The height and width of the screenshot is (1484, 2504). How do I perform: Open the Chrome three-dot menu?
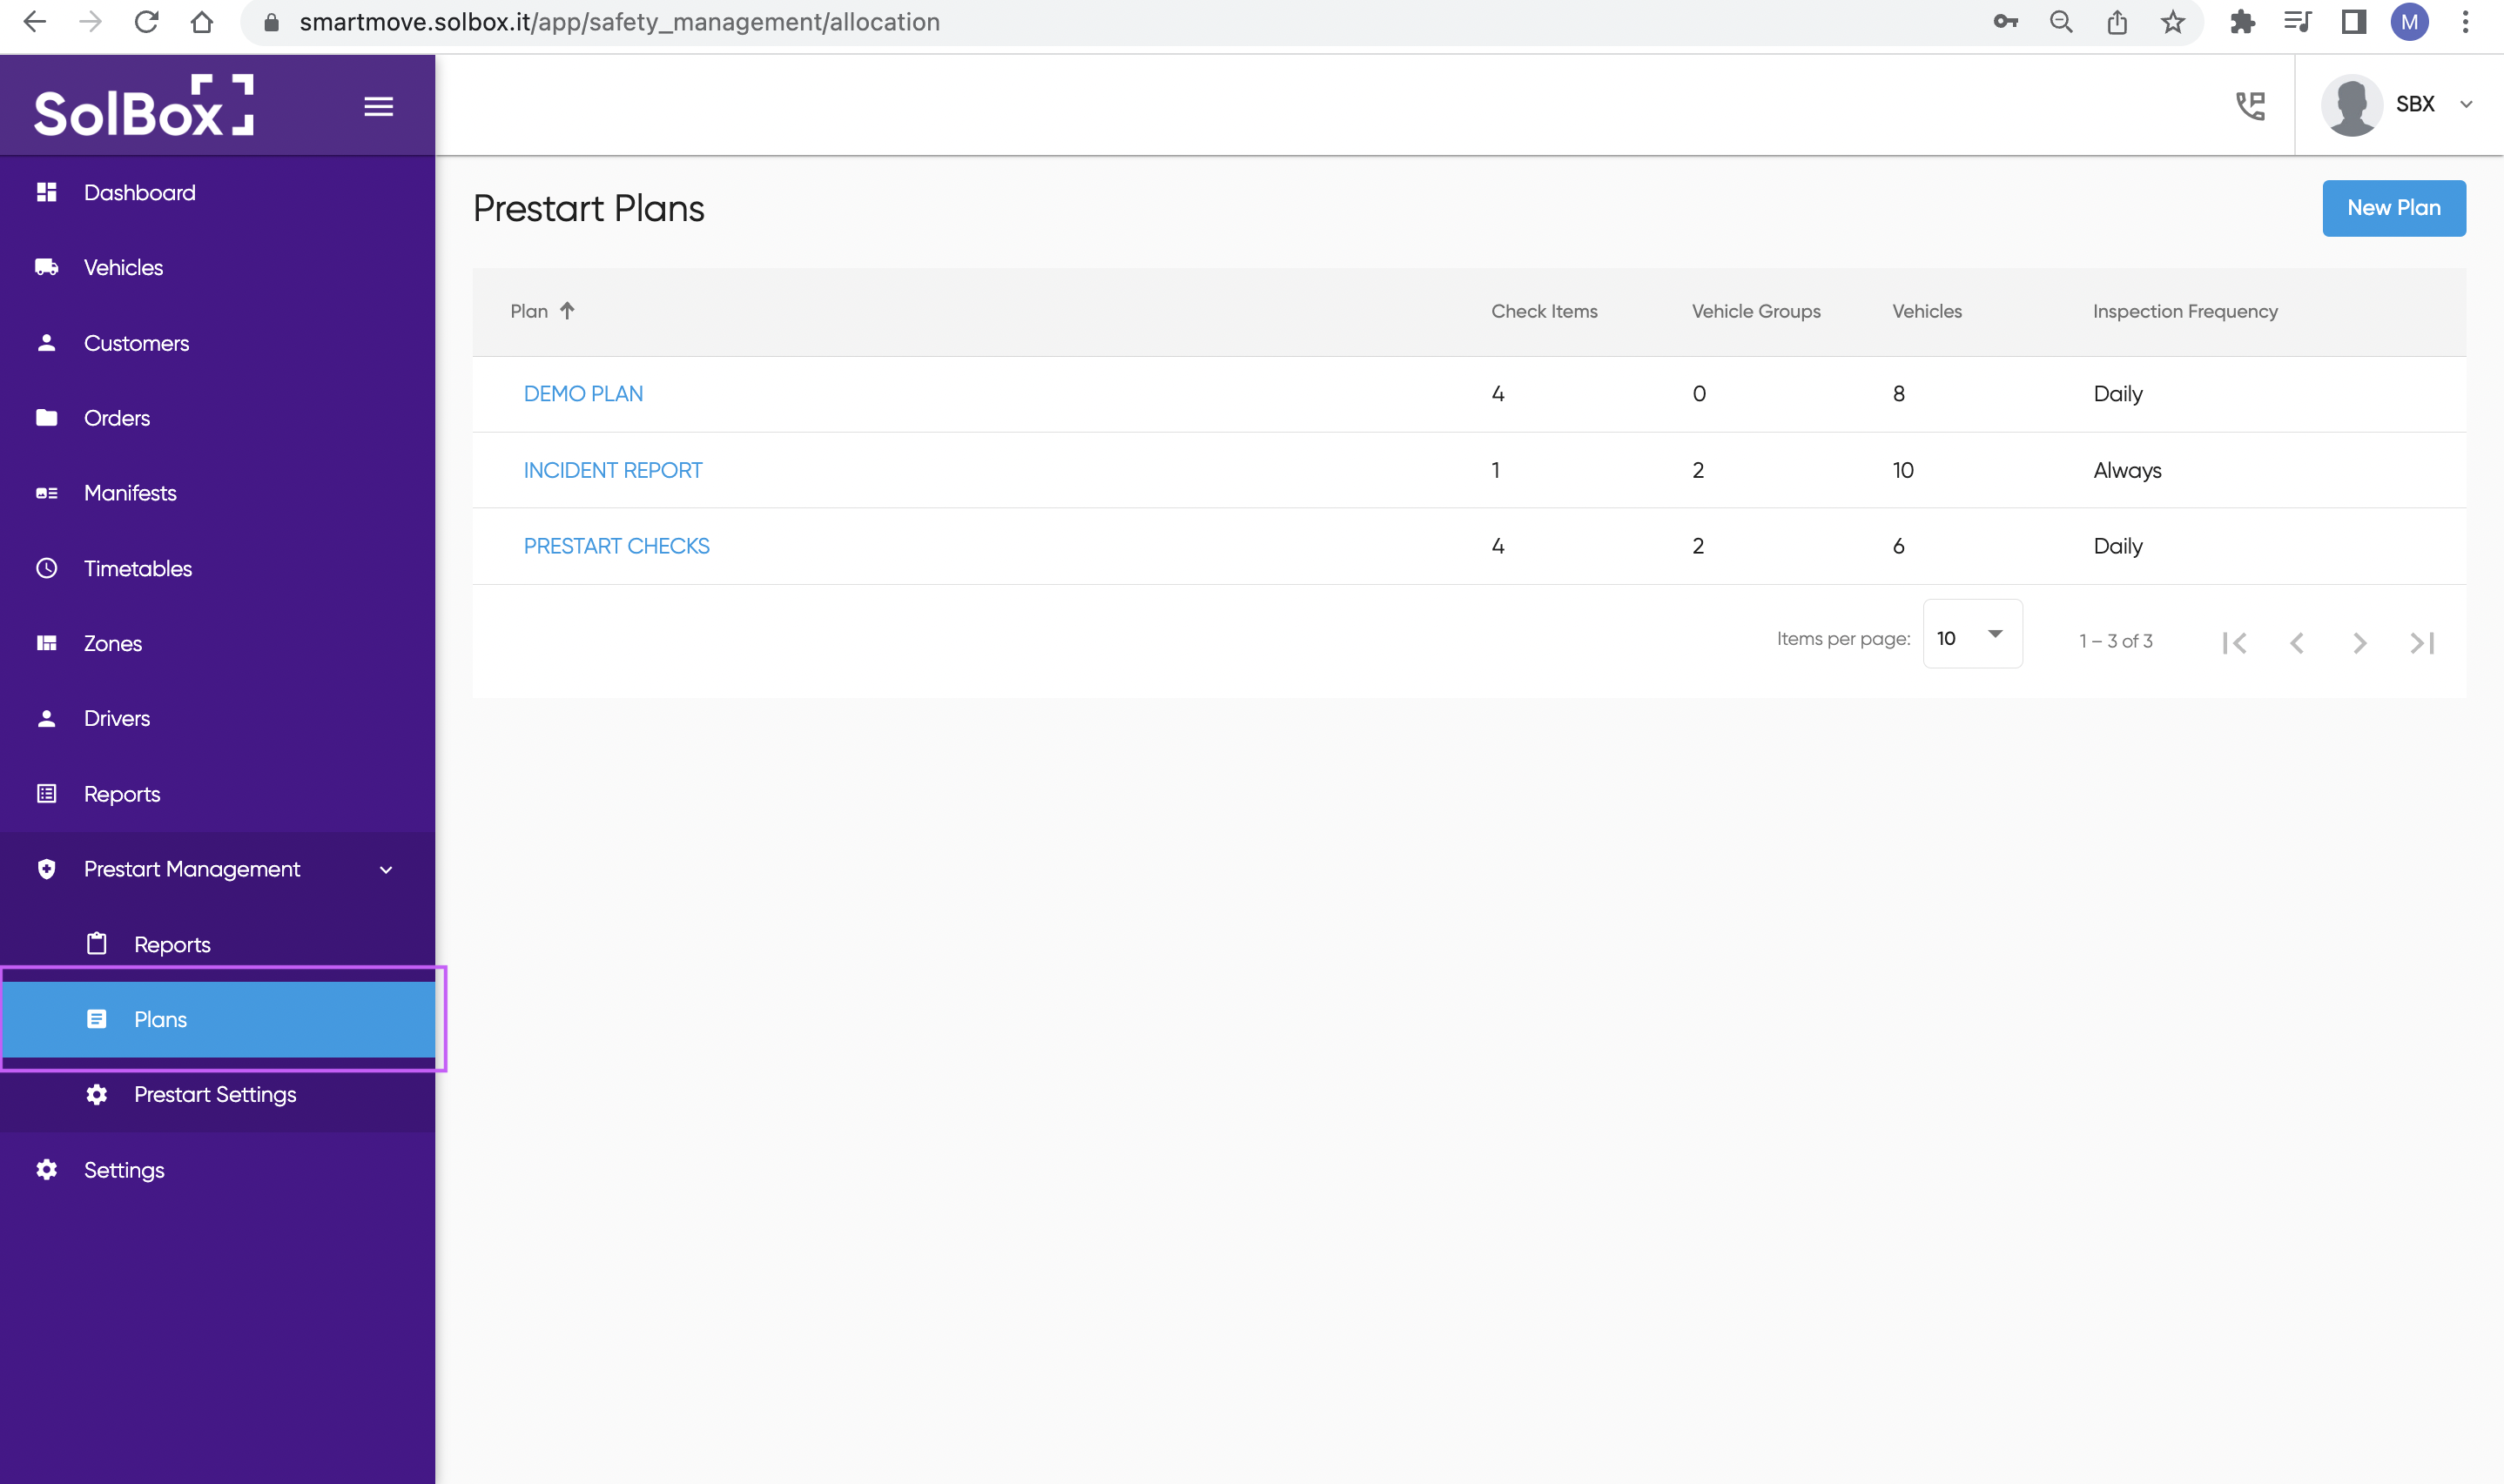pyautogui.click(x=2465, y=21)
